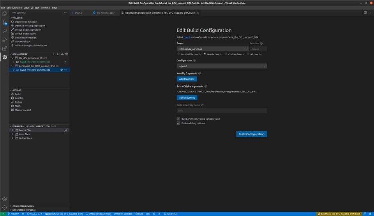
Task: Open editor more actions ellipsis
Action: pyautogui.click(x=370, y=12)
